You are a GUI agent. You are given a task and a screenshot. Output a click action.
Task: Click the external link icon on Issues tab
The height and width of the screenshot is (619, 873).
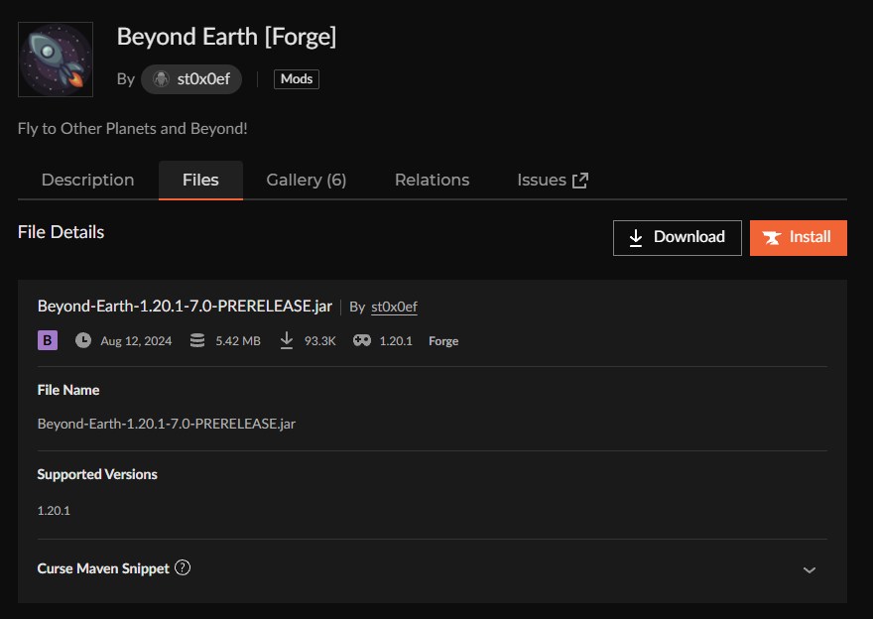(580, 180)
